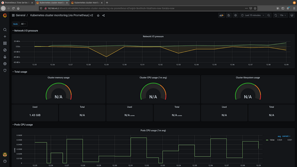Click the Cluster memory usage gauge

tap(59, 91)
